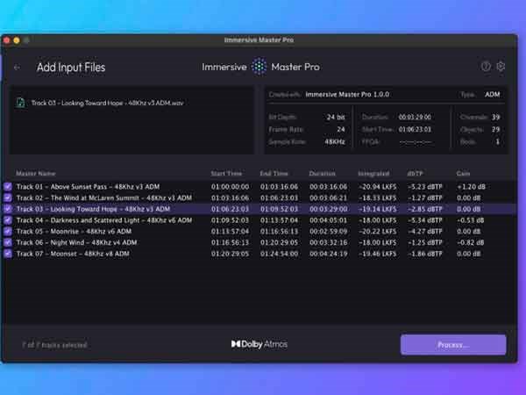Uncheck Track 02 The Wind at McLaren Summit

8,197
